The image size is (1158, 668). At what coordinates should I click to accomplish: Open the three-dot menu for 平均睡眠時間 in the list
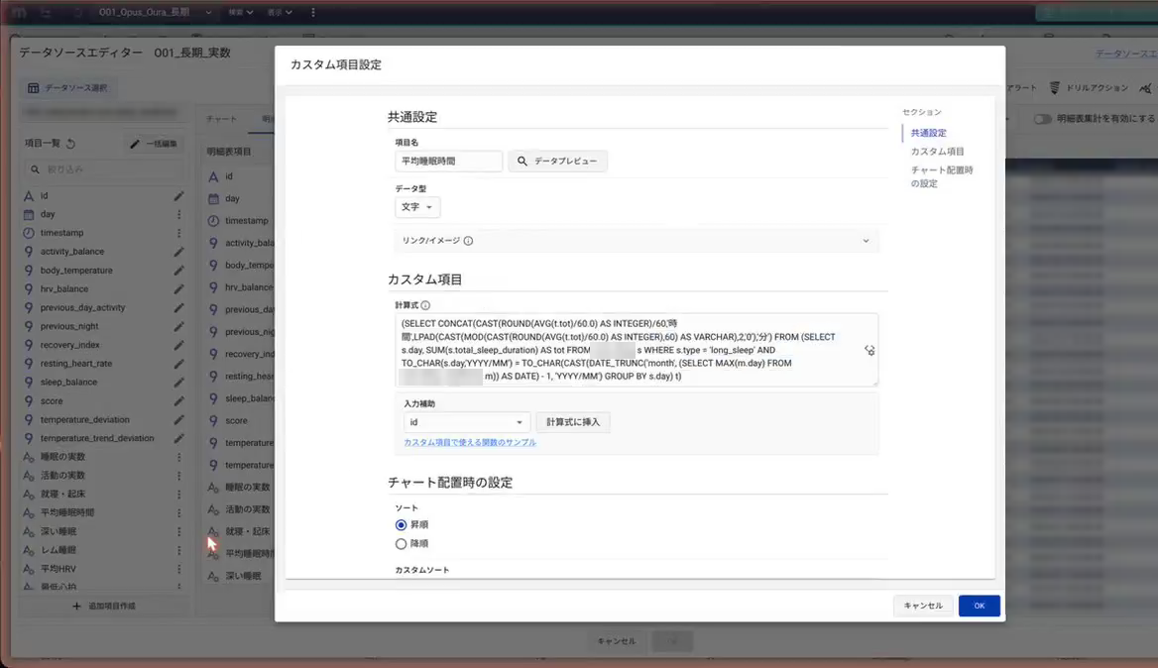click(178, 513)
